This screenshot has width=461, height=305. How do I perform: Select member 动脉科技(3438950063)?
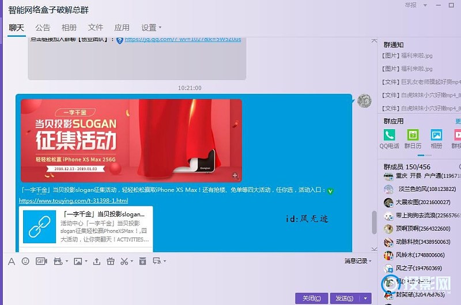click(422, 242)
